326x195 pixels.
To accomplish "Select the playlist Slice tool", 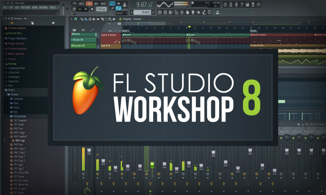I will click(x=102, y=19).
